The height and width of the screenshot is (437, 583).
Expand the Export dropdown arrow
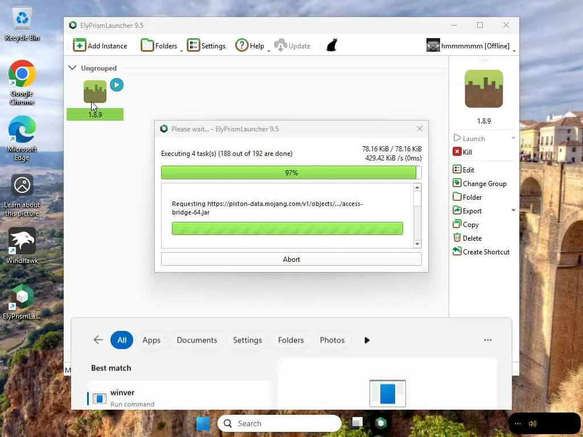click(513, 211)
